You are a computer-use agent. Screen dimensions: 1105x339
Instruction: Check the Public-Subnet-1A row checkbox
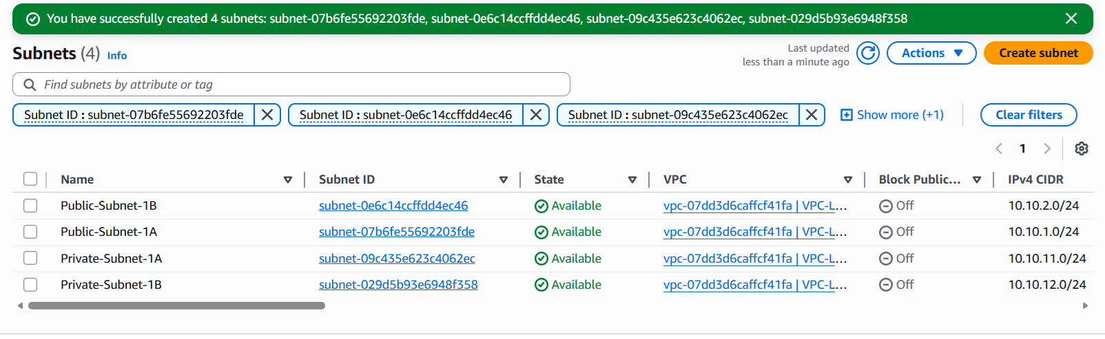[x=30, y=232]
